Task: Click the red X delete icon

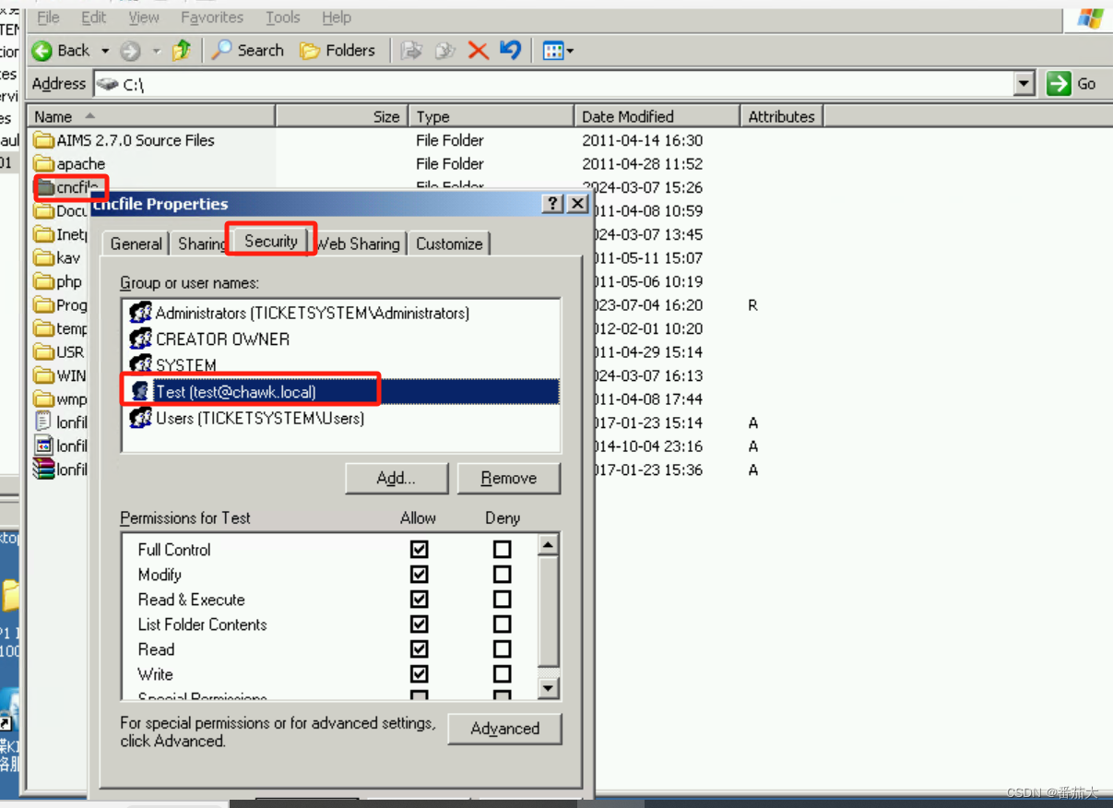Action: point(478,51)
